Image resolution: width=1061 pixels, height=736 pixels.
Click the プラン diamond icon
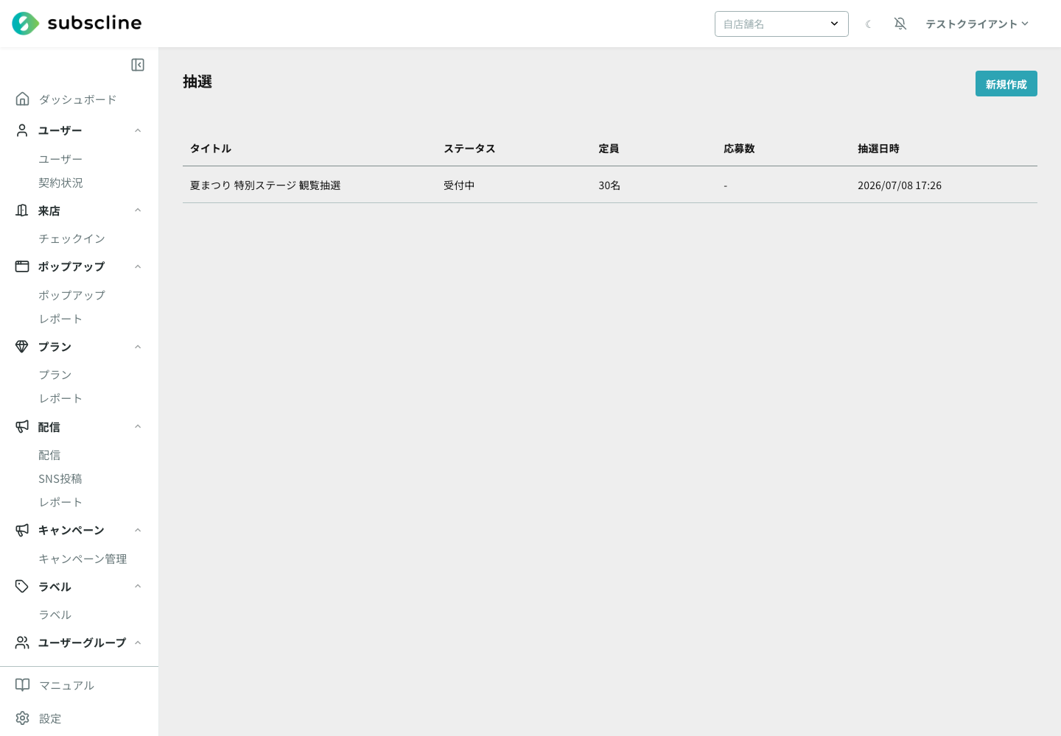tap(22, 347)
